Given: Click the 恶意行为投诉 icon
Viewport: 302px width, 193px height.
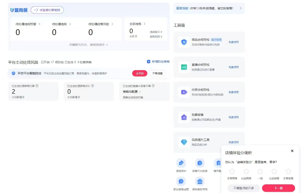Looking at the screenshot, I should pos(200,163).
